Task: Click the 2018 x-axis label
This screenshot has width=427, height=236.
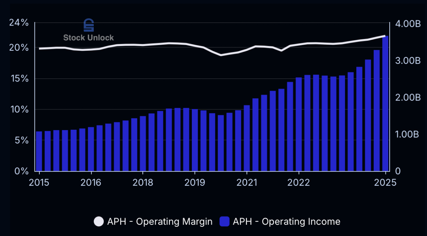Action: [x=142, y=182]
